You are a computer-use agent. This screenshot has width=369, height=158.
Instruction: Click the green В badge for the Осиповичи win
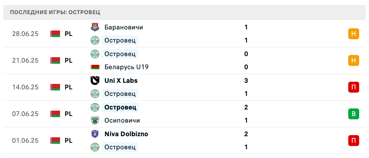[x=354, y=114]
